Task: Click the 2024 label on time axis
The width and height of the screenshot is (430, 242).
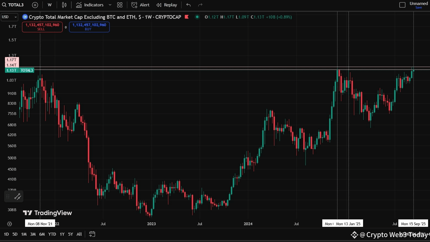Action: tap(248, 224)
